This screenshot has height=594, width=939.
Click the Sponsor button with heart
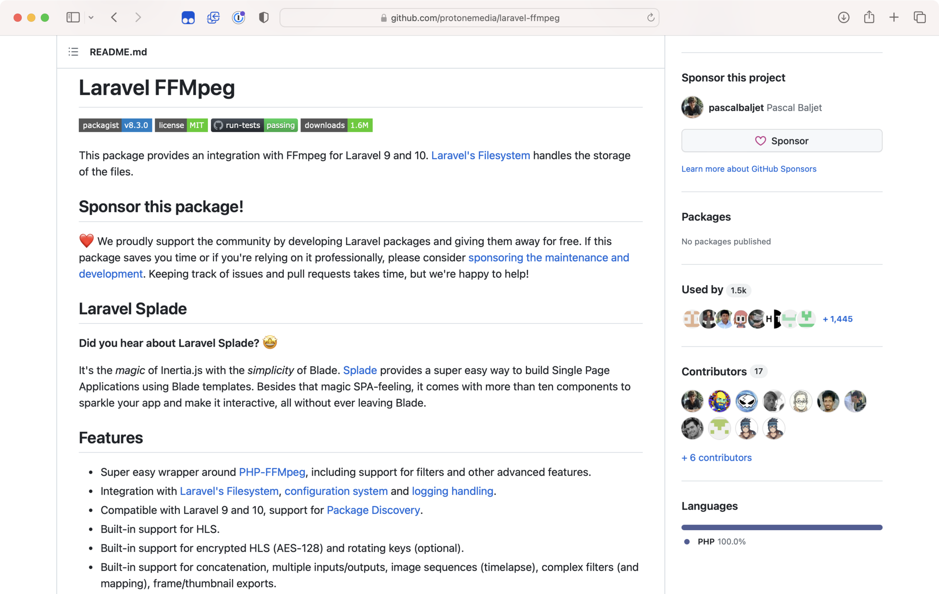tap(781, 141)
